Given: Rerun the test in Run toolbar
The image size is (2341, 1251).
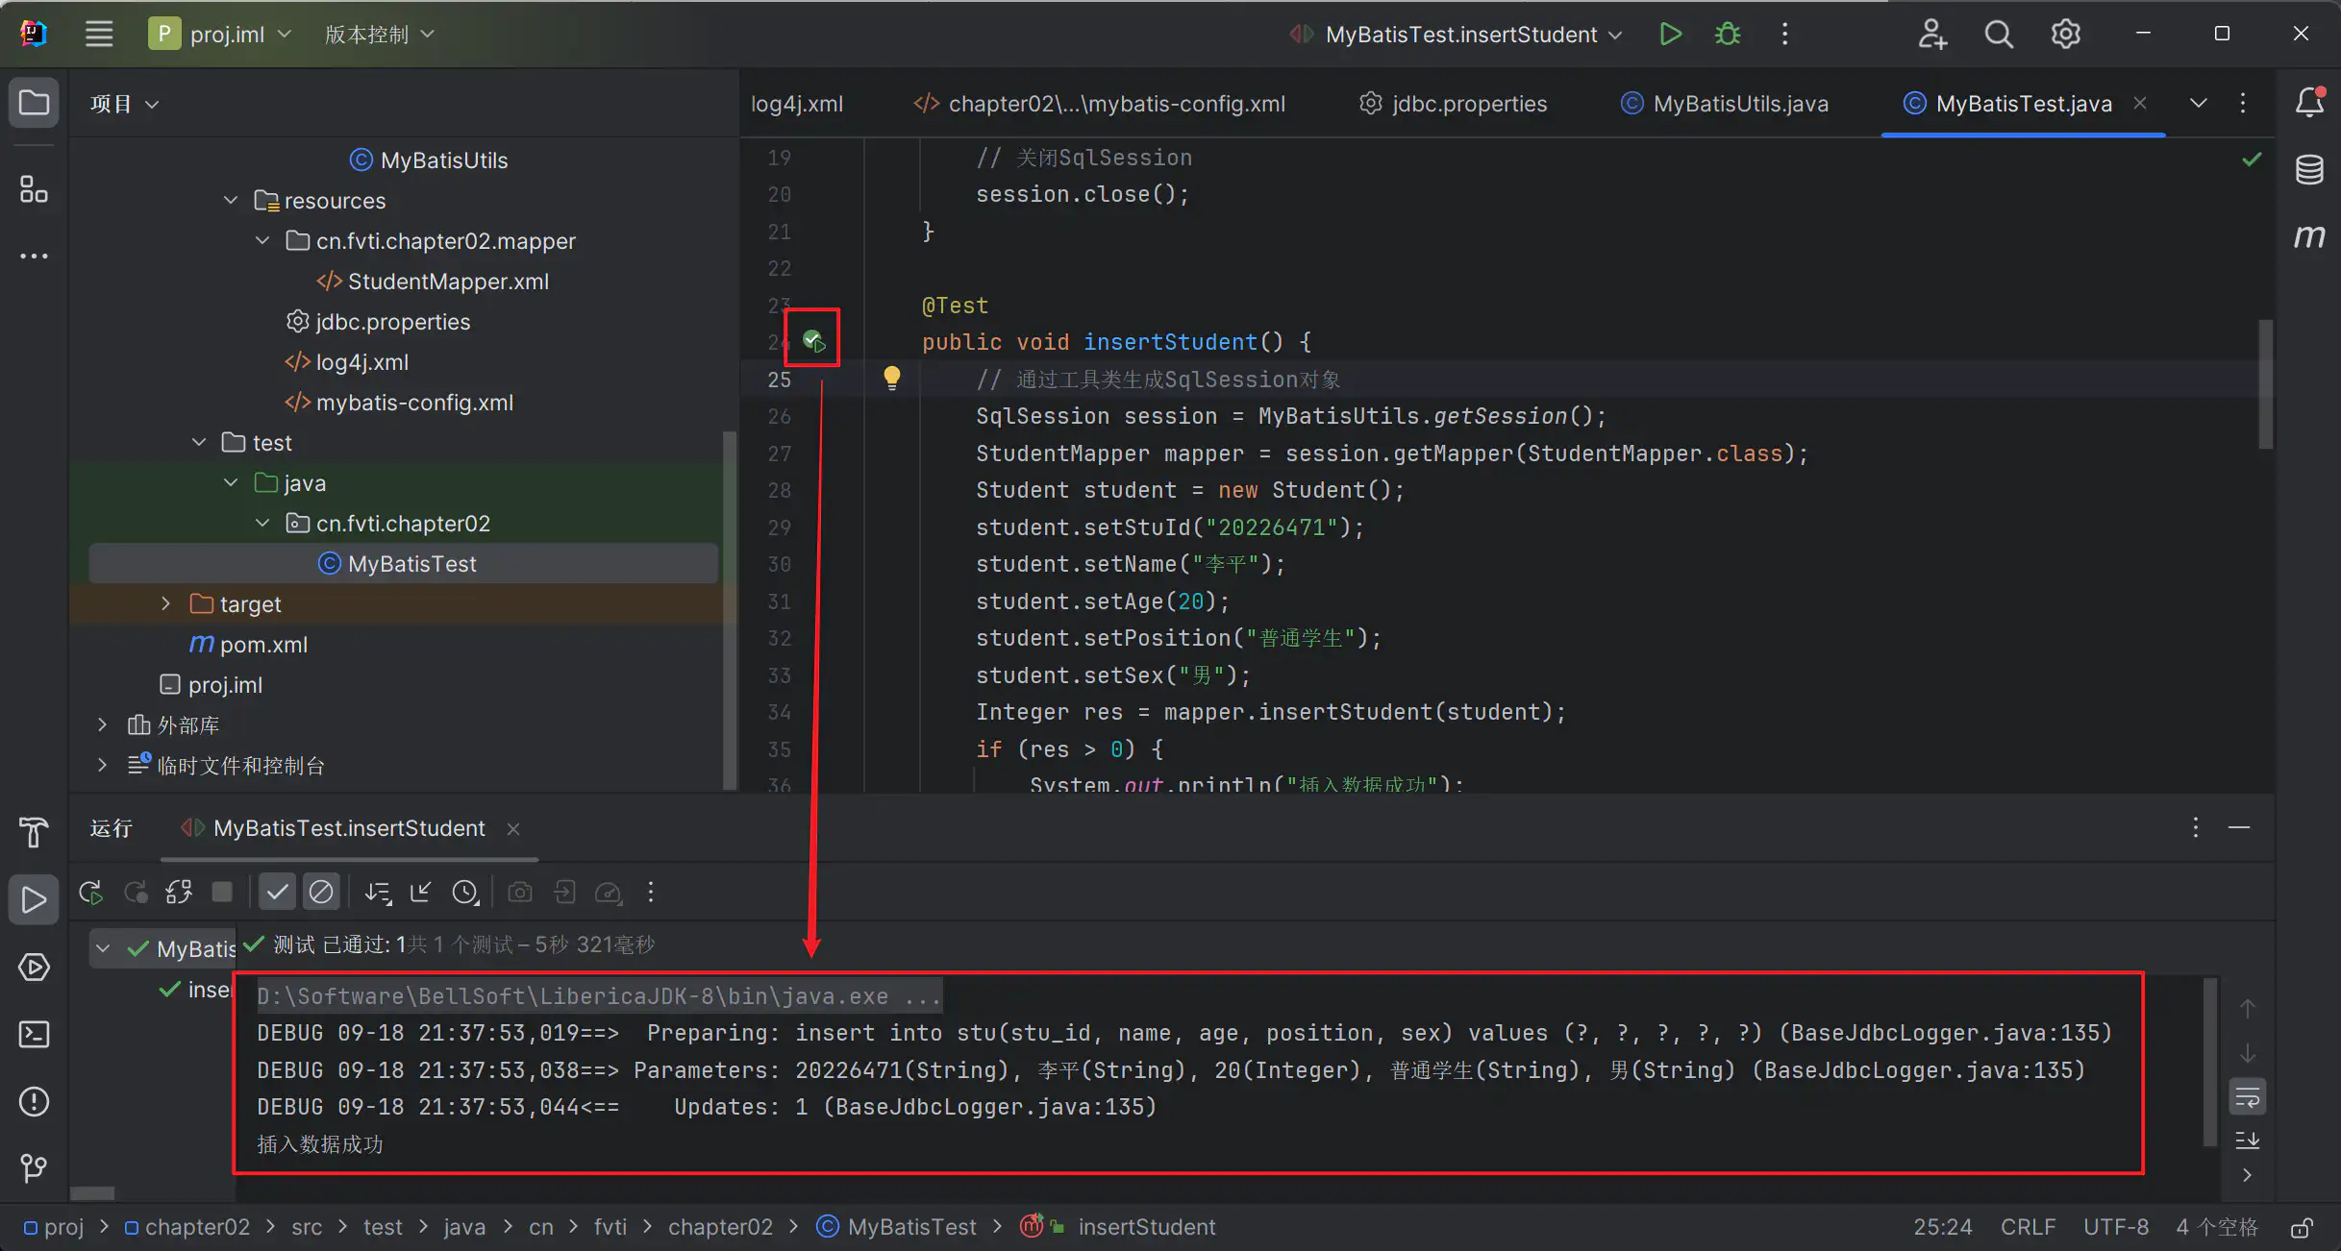Looking at the screenshot, I should (x=91, y=893).
